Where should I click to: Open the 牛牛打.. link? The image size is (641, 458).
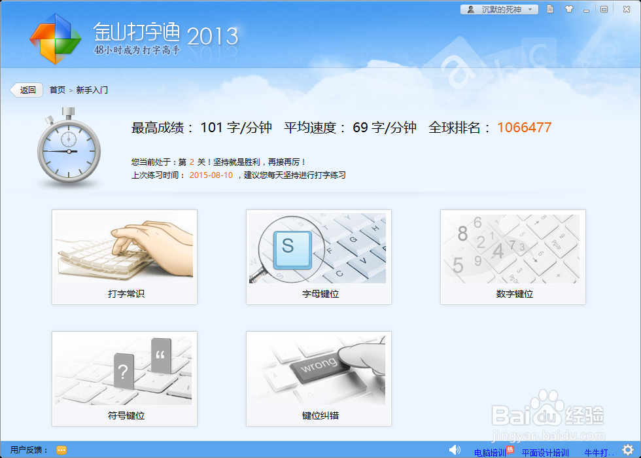point(599,453)
